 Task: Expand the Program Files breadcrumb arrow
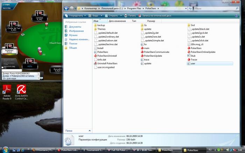point(143,8)
